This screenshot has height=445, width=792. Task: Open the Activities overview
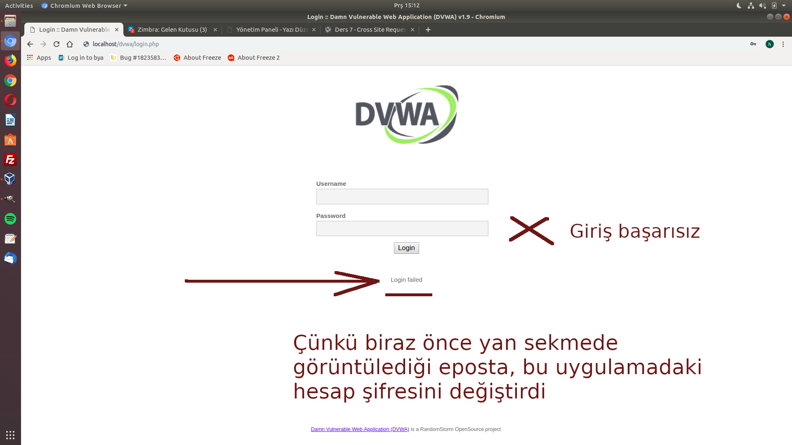coord(19,5)
